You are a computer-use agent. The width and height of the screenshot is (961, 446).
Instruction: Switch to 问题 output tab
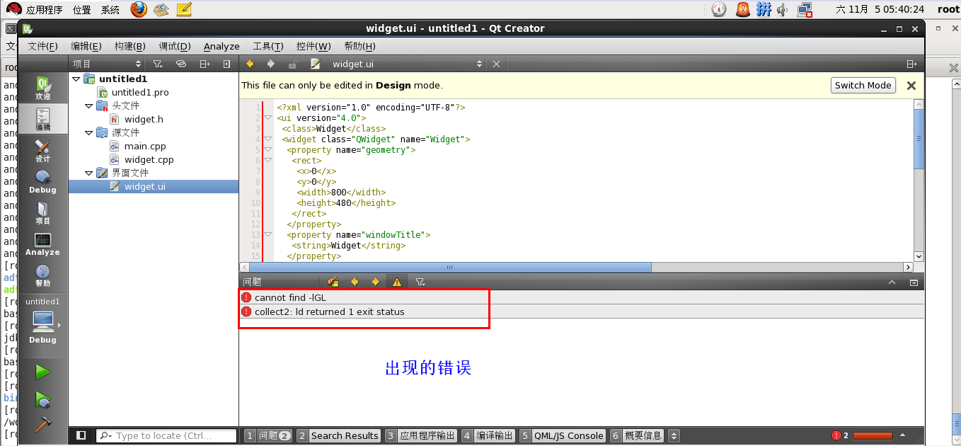267,436
